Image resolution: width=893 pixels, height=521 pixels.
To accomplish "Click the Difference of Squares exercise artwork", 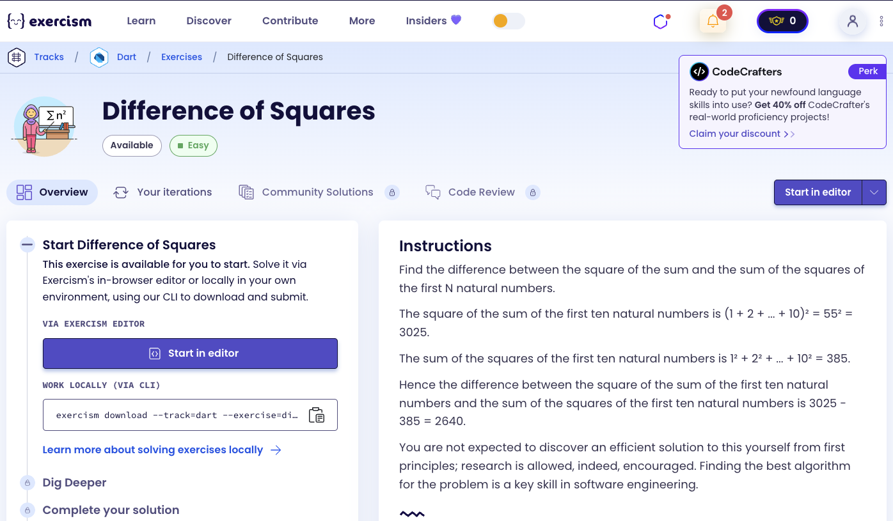I will tap(43, 126).
